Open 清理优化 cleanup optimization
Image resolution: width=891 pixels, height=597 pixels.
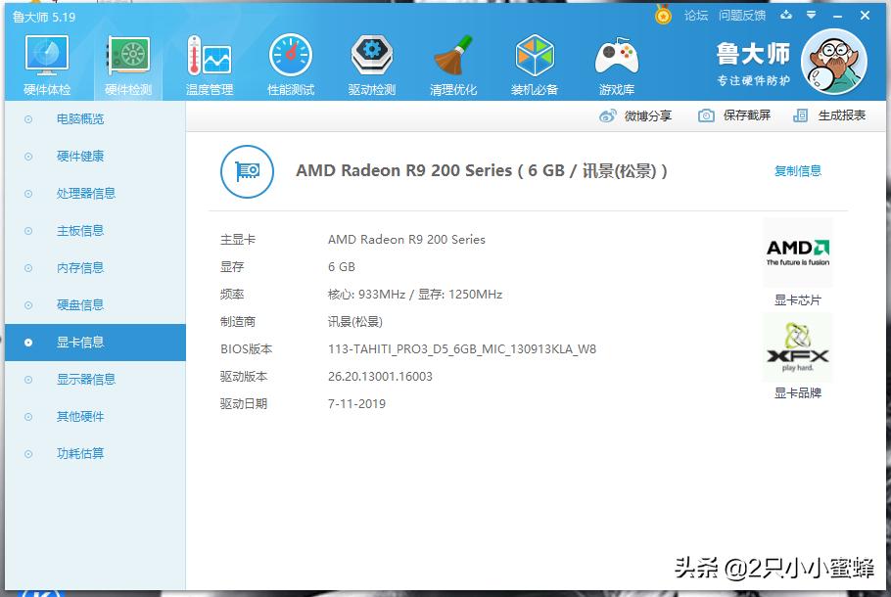tap(452, 59)
